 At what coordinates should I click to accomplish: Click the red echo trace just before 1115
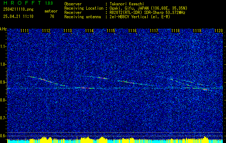pos(102,78)
